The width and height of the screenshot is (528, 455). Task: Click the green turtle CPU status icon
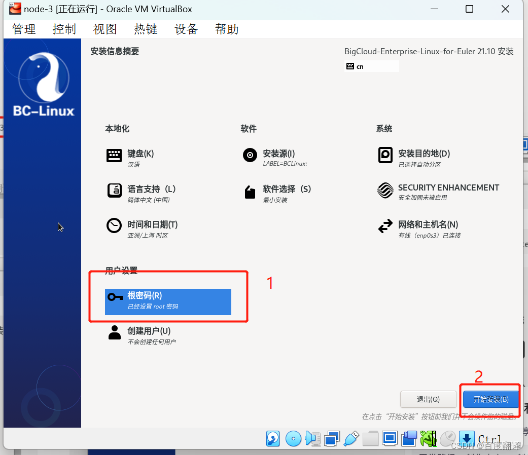(x=428, y=439)
